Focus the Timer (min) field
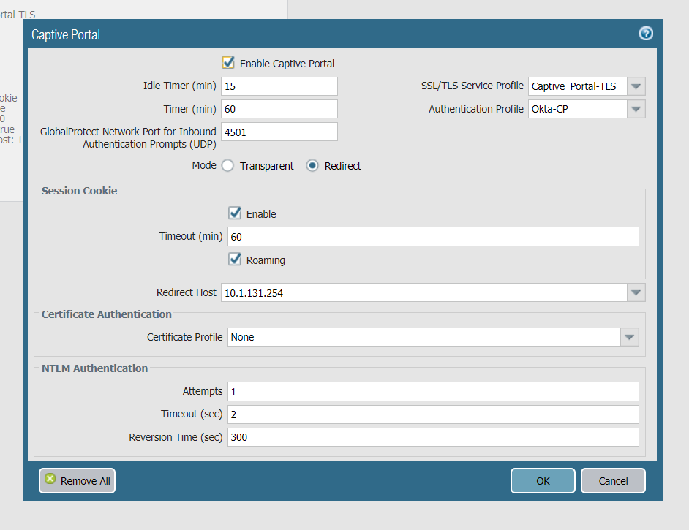This screenshot has height=530, width=689. [279, 109]
